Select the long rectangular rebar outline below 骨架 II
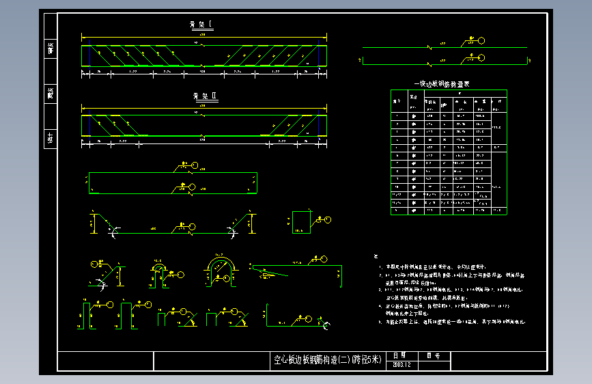 173,183
